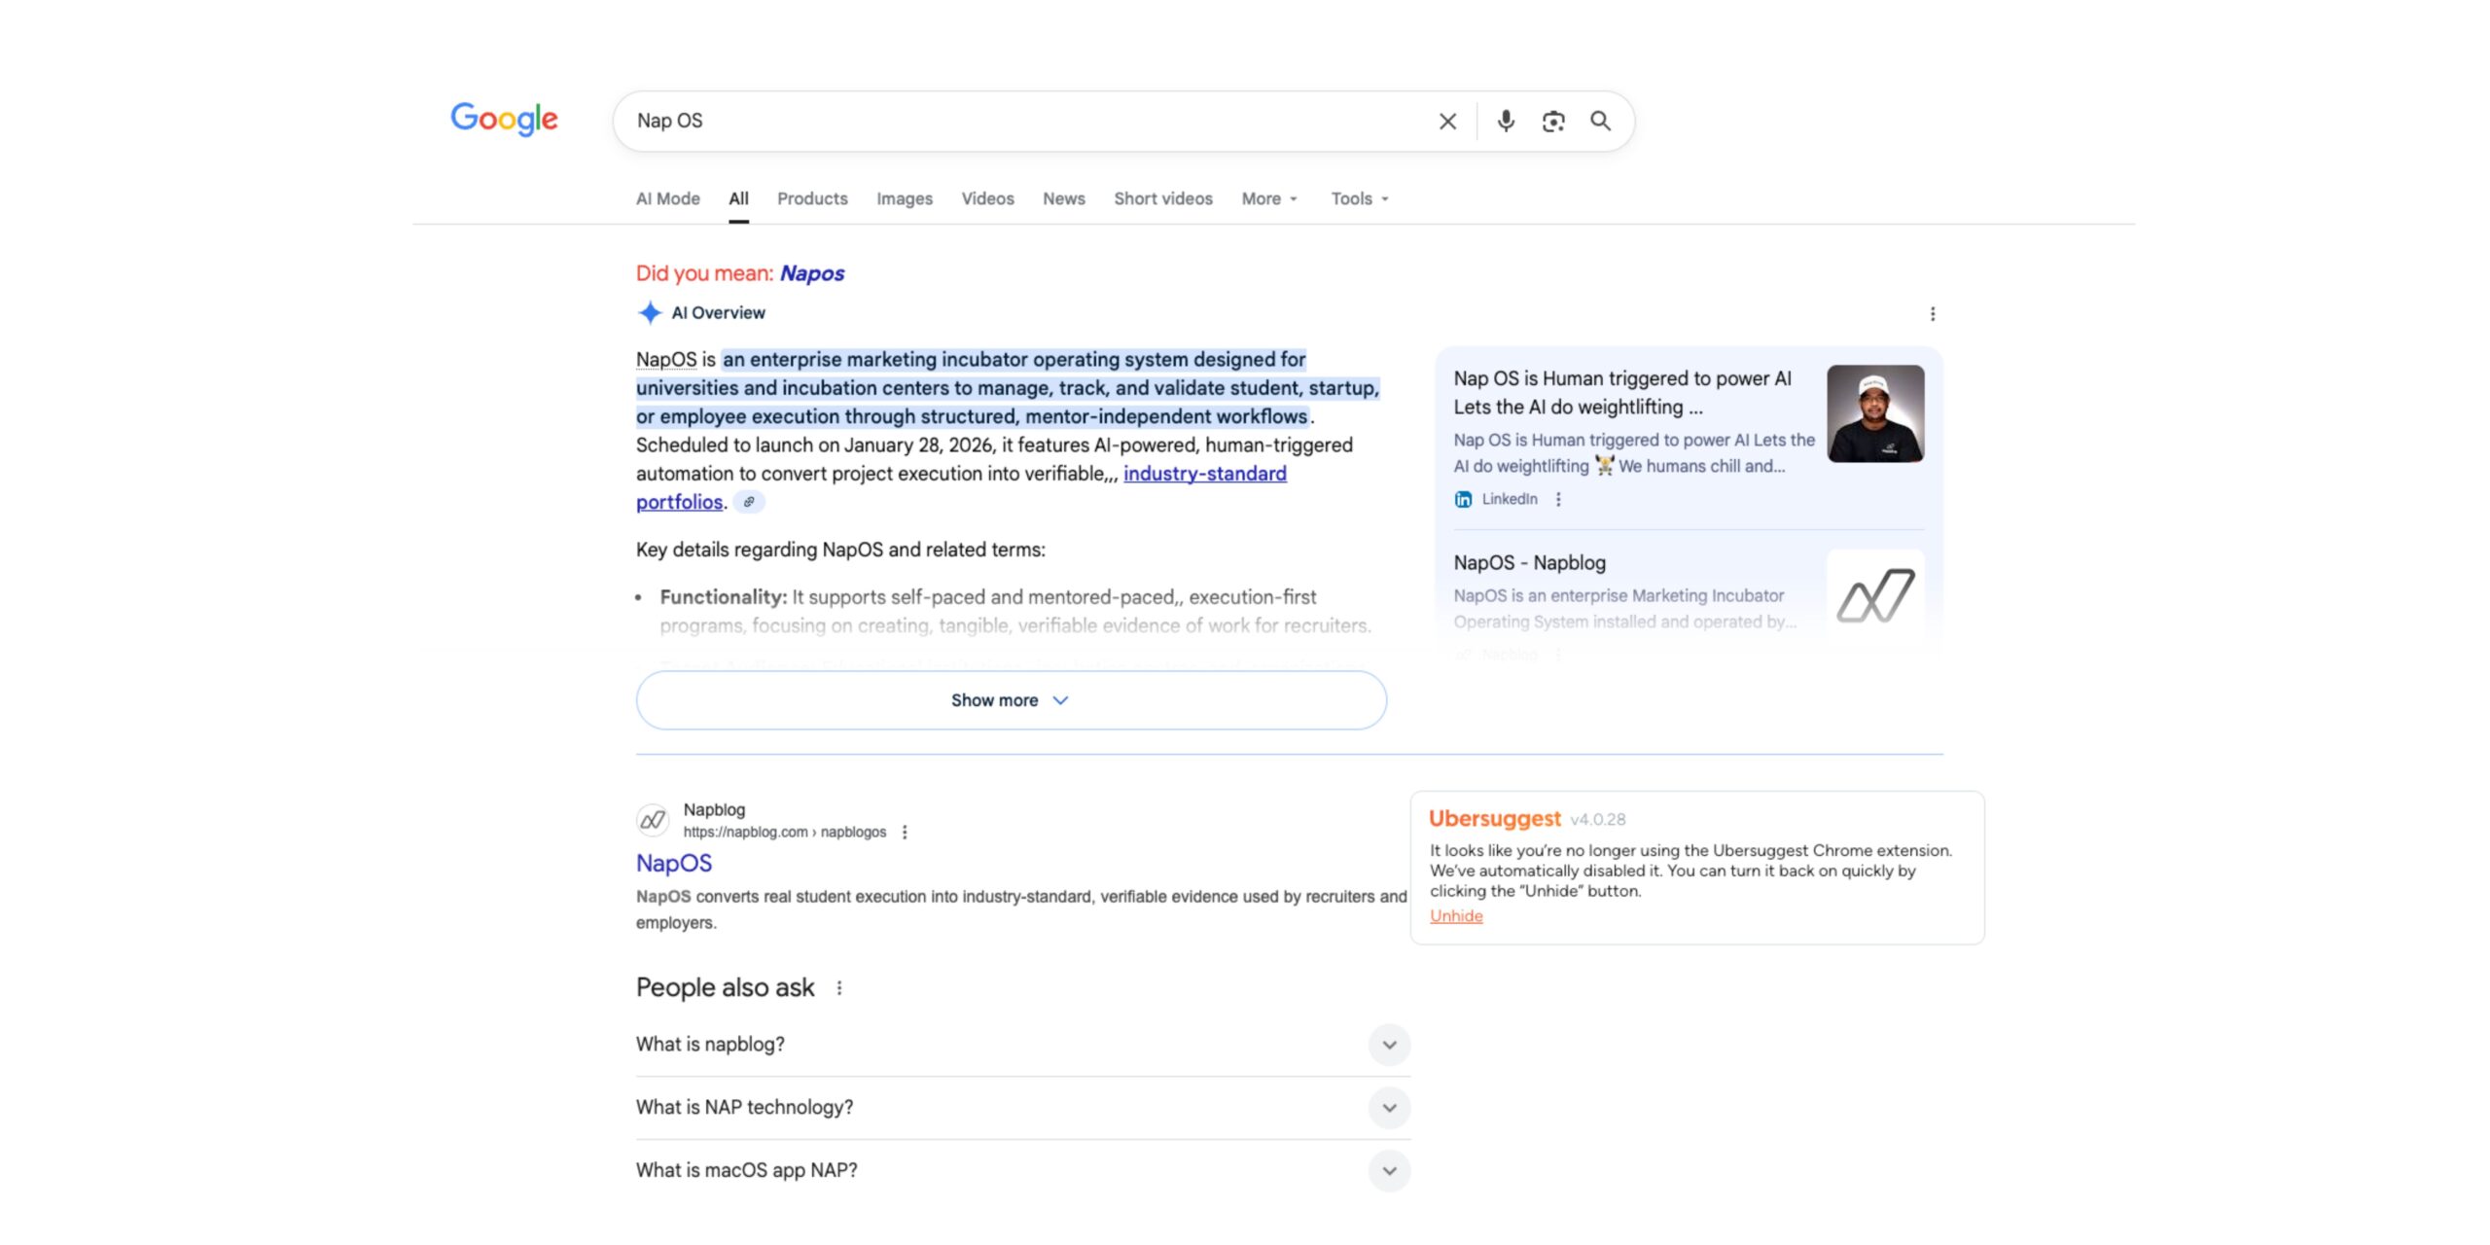Expand Show more in the AI Overview
Viewport: 2490px width, 1245px height.
coord(1011,699)
